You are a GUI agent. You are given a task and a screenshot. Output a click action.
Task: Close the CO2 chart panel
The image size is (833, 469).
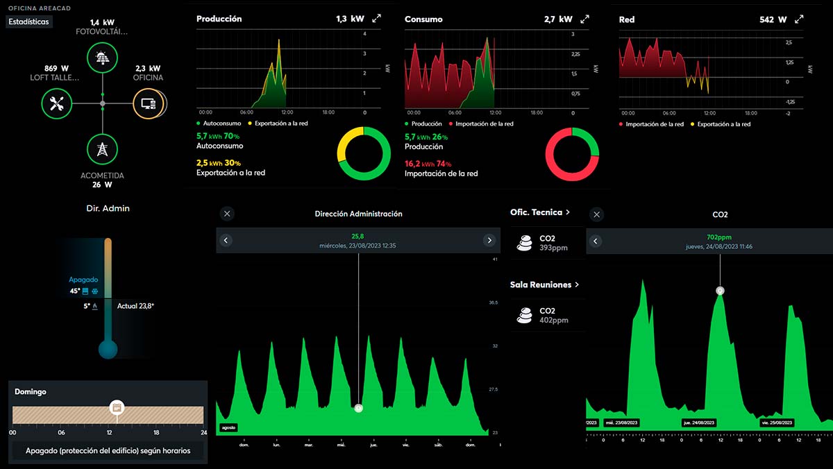[x=596, y=214]
